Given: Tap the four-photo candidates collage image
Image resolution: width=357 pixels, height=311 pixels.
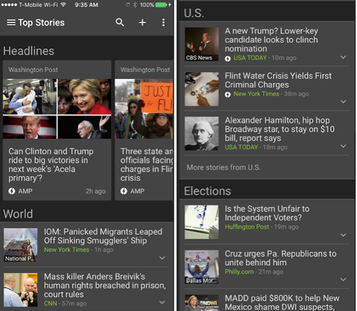Looking at the screenshot, I should click(57, 109).
